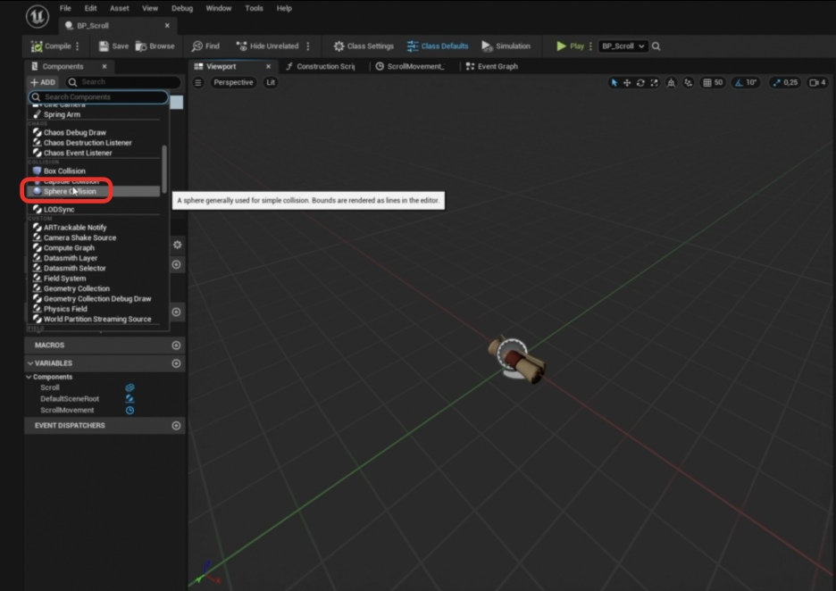Collapse the VARIABLES section
Screen dimensions: 836x591
click(30, 363)
